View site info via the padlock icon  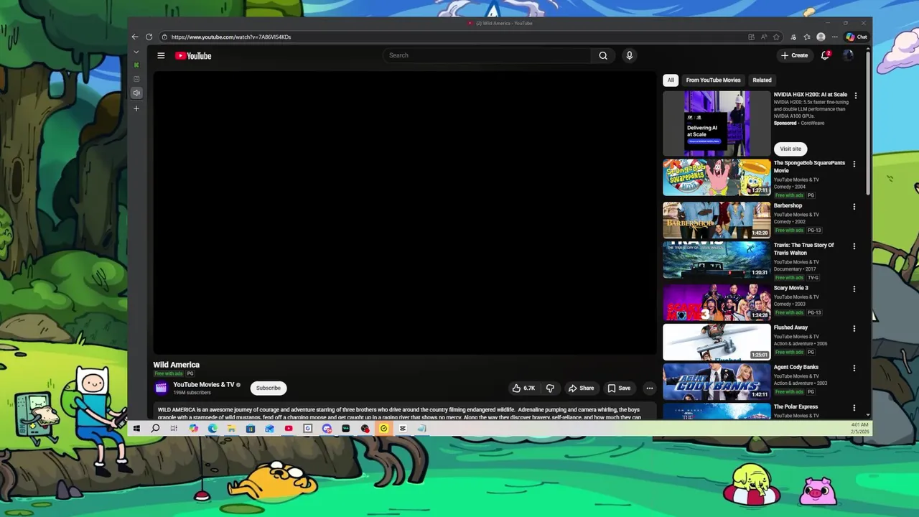point(164,37)
